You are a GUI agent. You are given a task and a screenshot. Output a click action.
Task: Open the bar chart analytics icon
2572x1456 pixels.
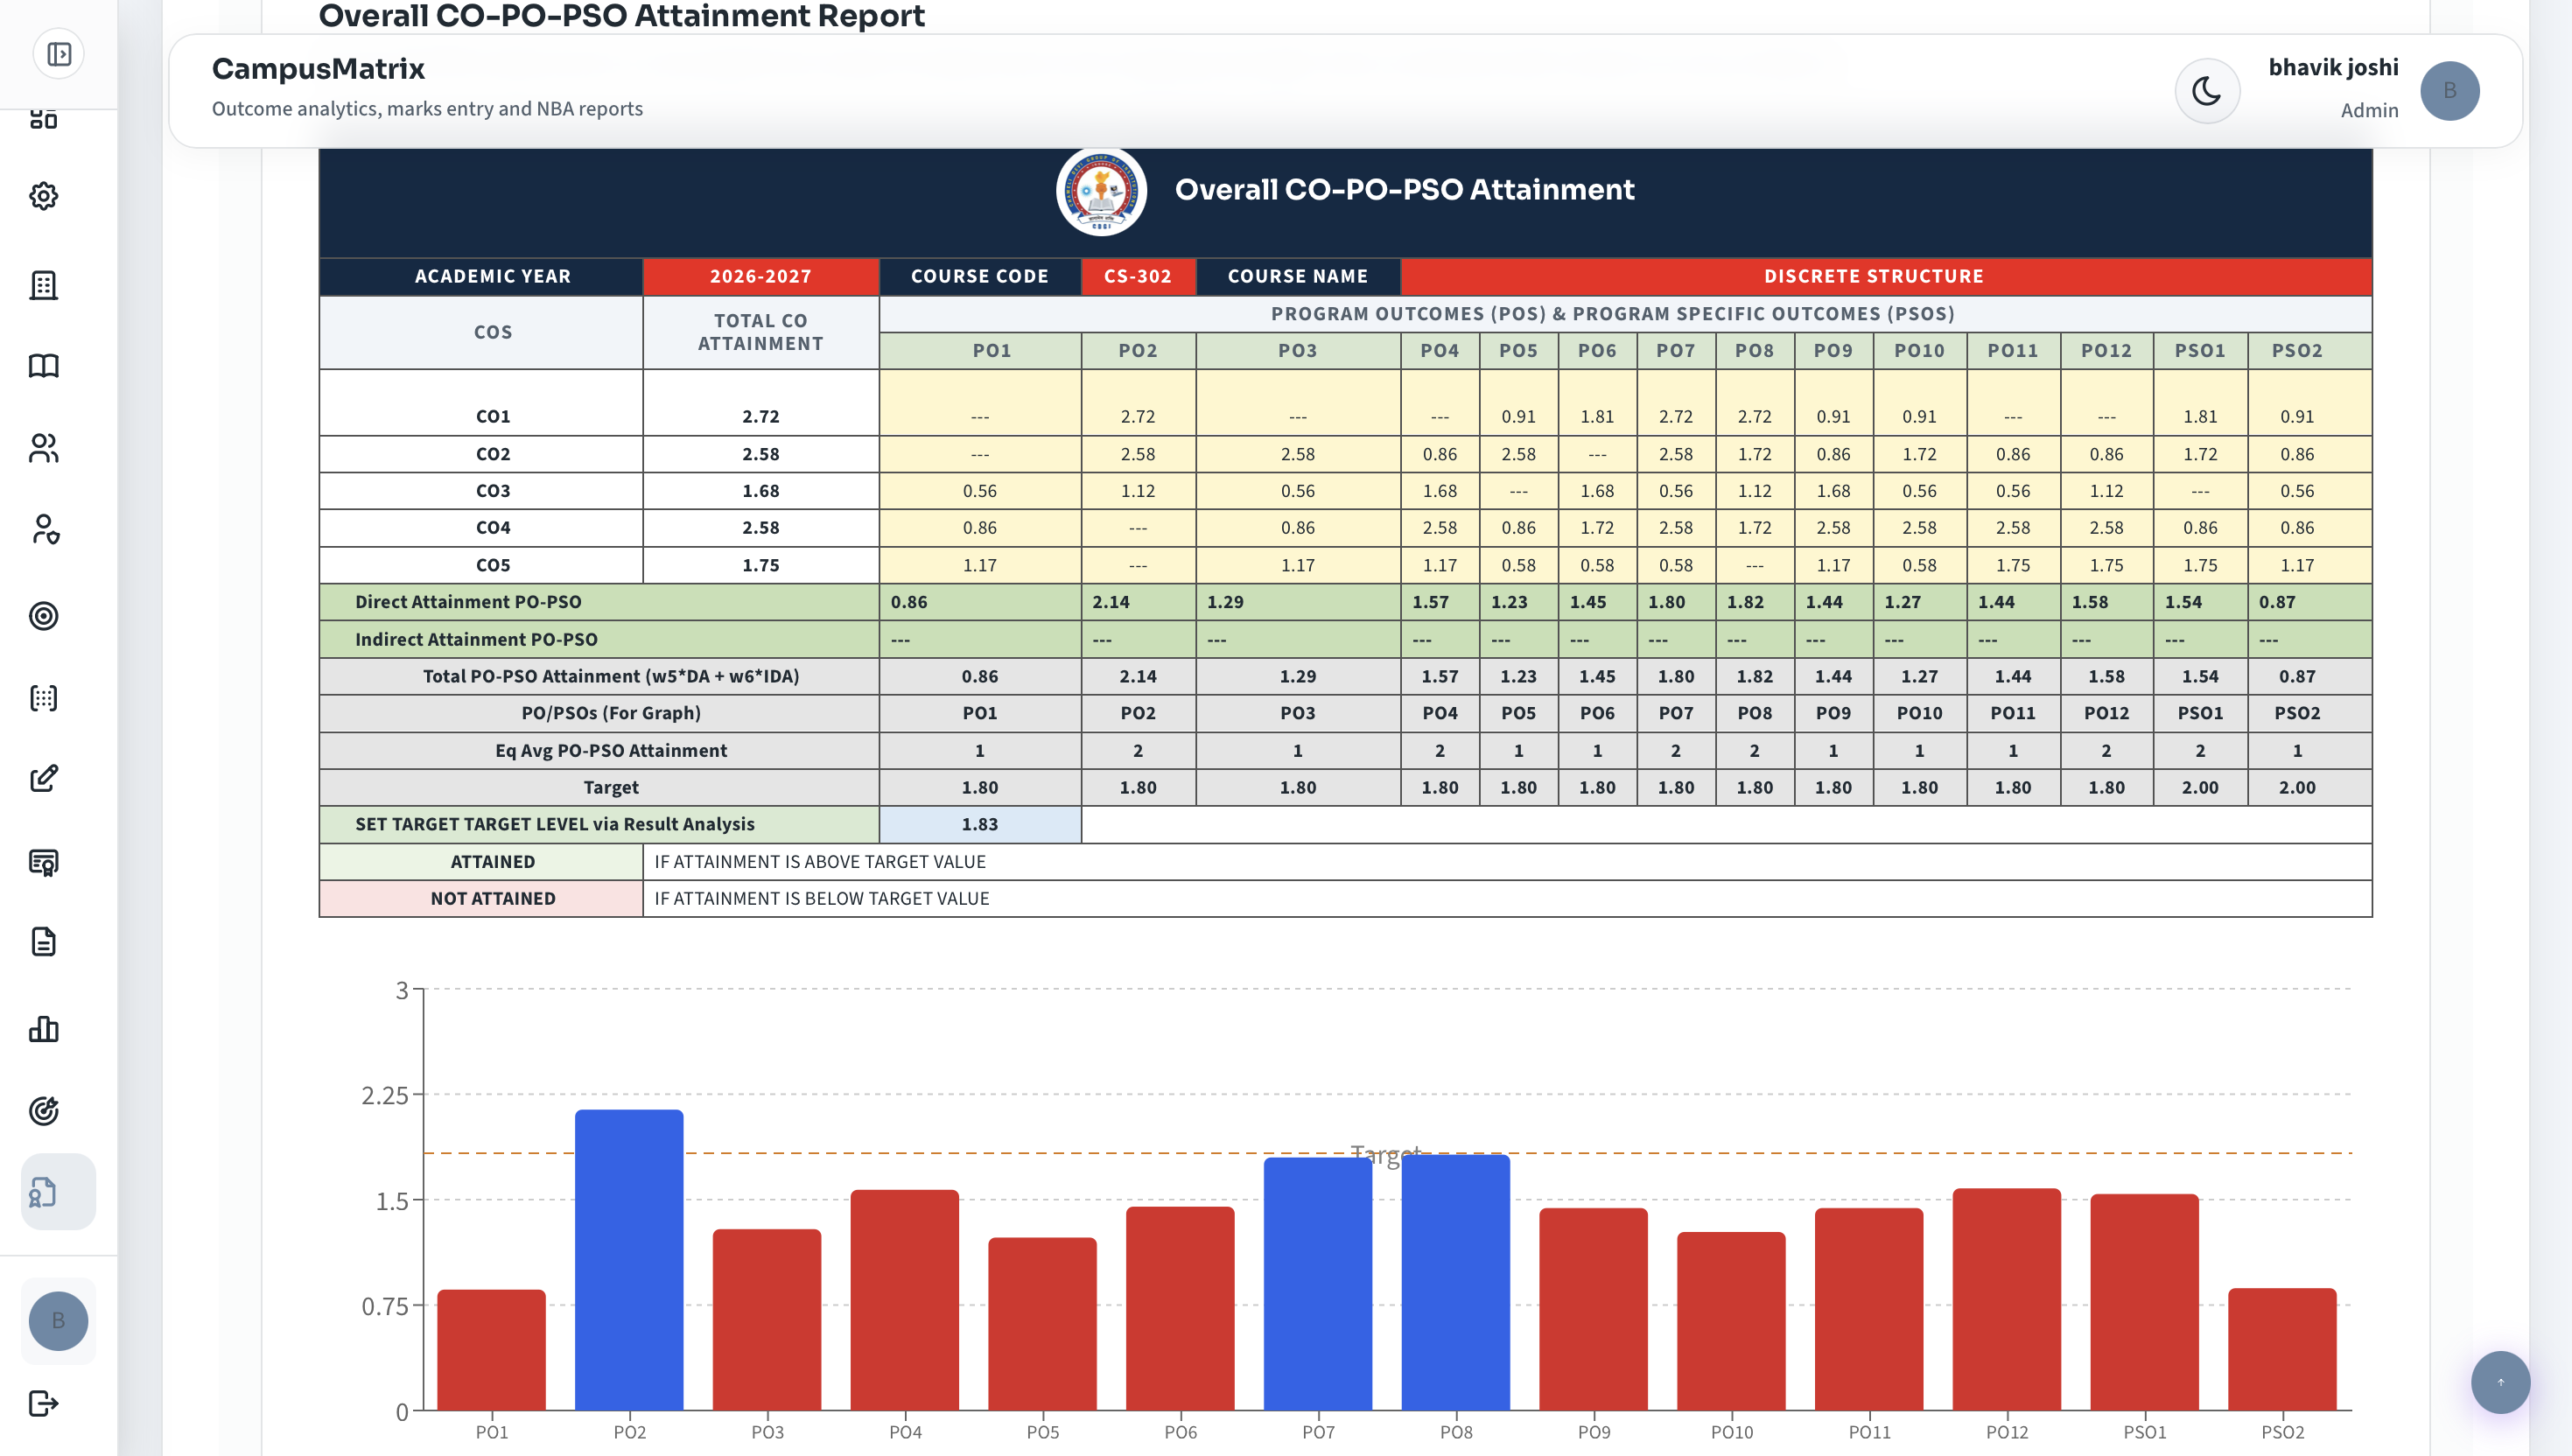click(x=44, y=1029)
